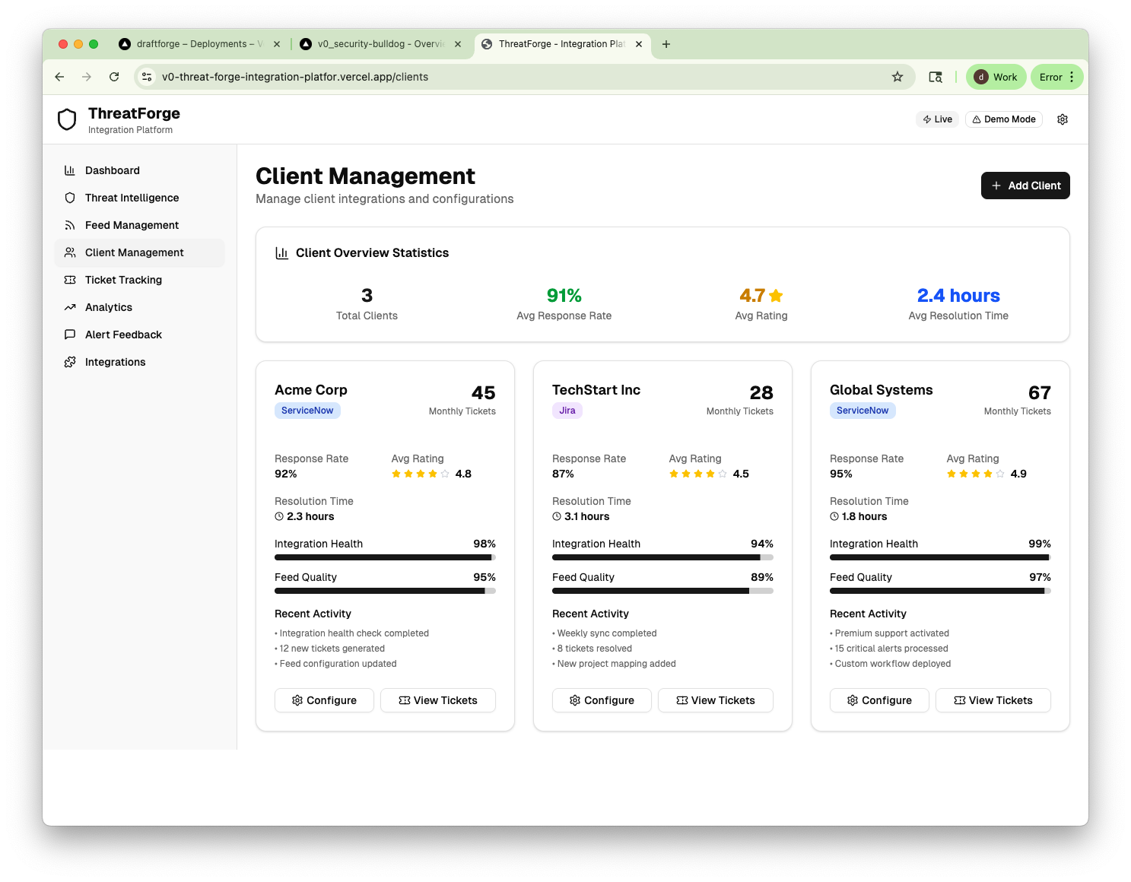This screenshot has width=1131, height=882.
Task: Click the address bar URL field
Action: pyautogui.click(x=525, y=77)
